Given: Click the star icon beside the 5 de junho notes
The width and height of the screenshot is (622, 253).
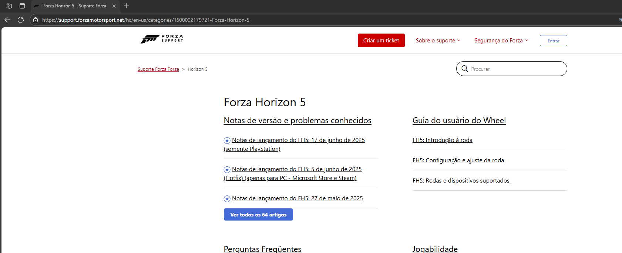Looking at the screenshot, I should click(x=227, y=170).
